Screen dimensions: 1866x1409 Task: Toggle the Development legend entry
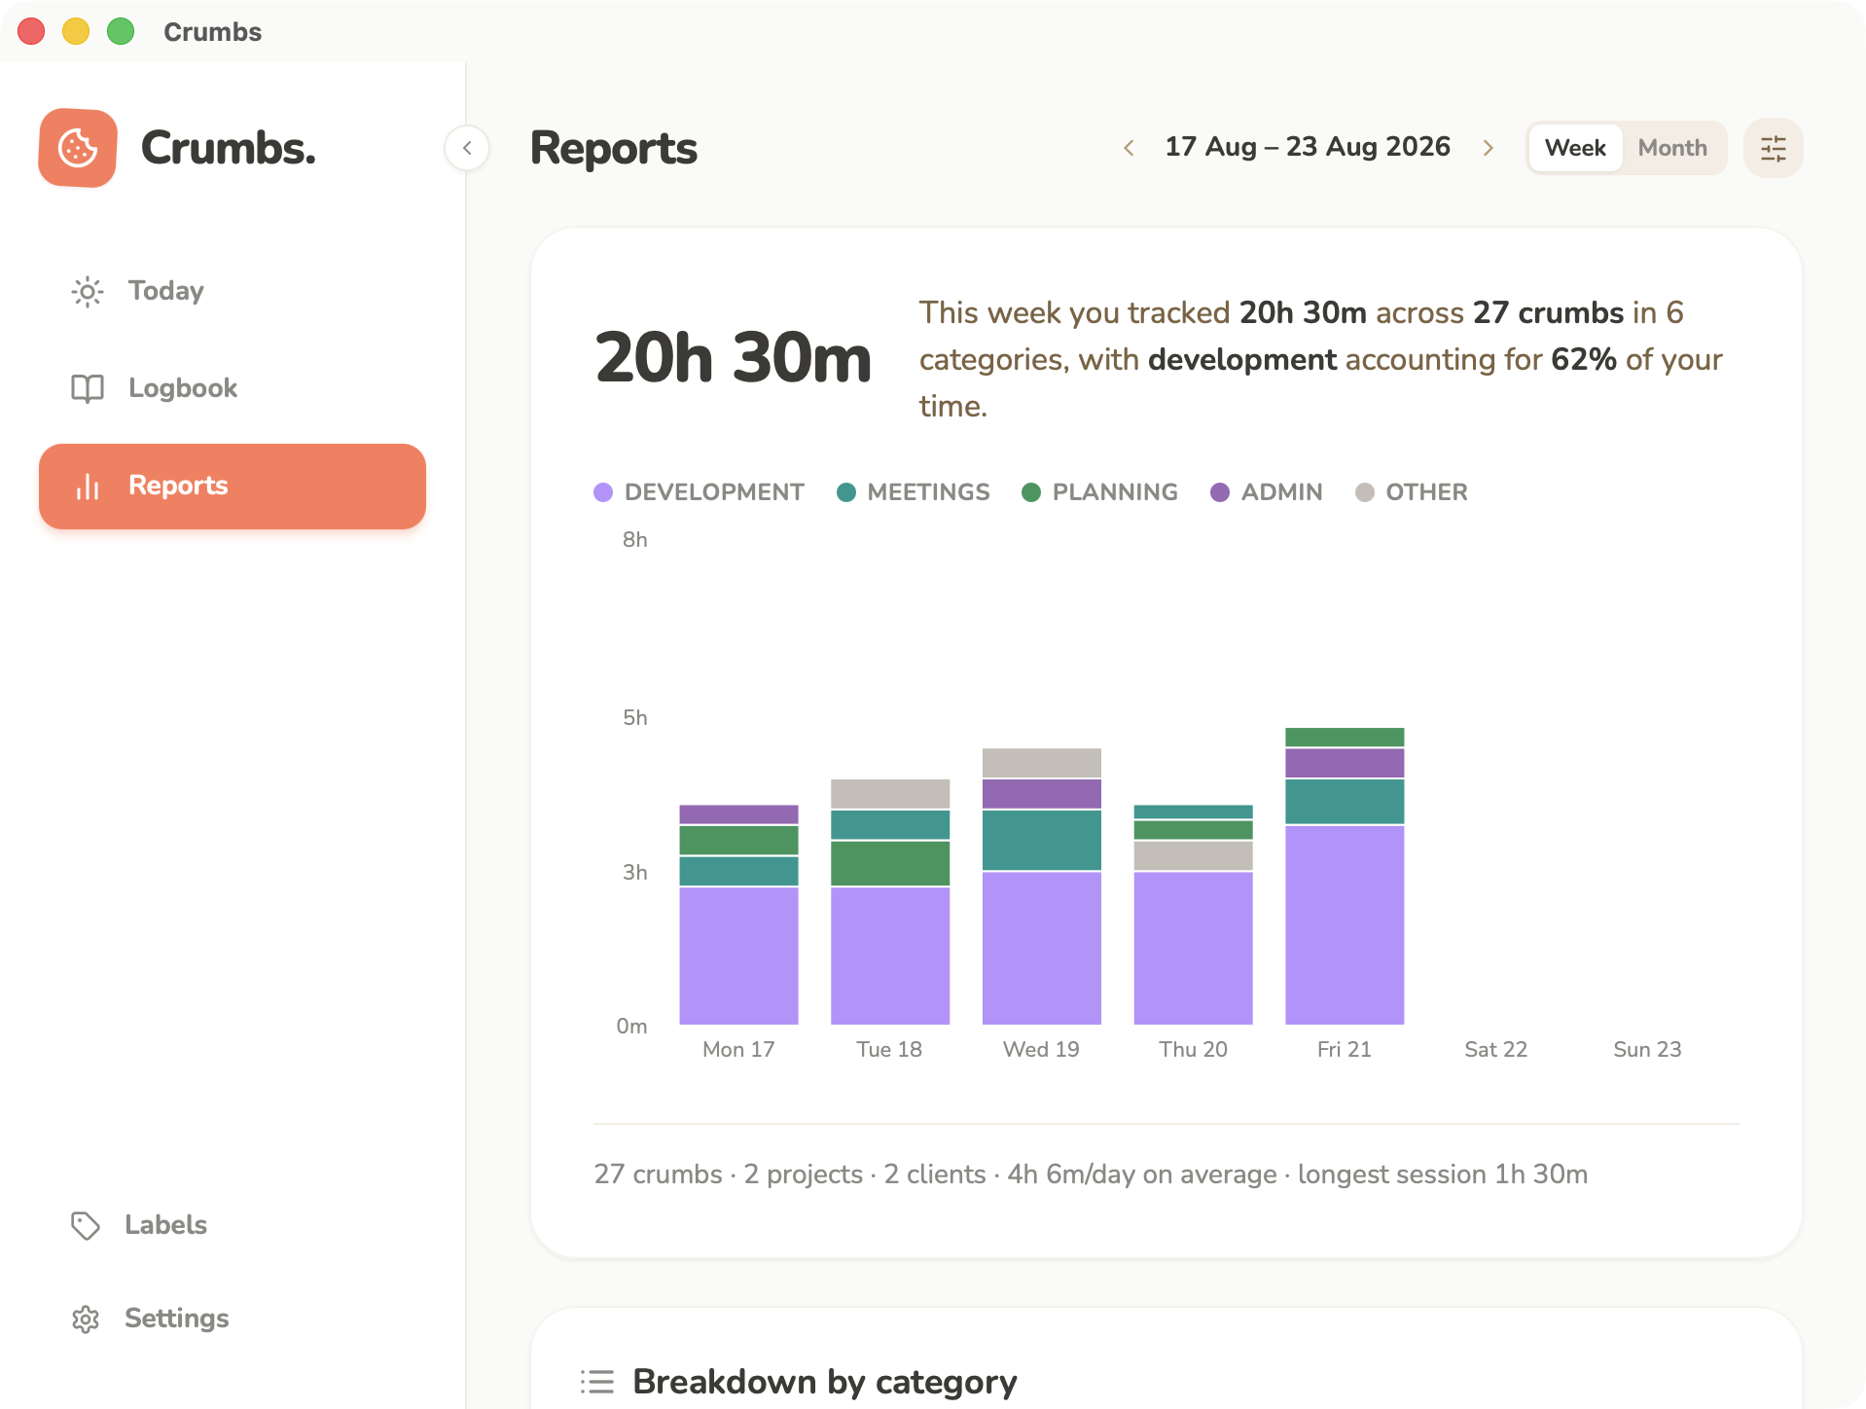coord(699,492)
